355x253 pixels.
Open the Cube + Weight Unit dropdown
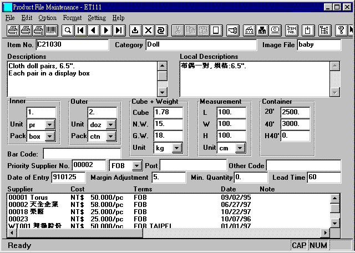point(176,148)
